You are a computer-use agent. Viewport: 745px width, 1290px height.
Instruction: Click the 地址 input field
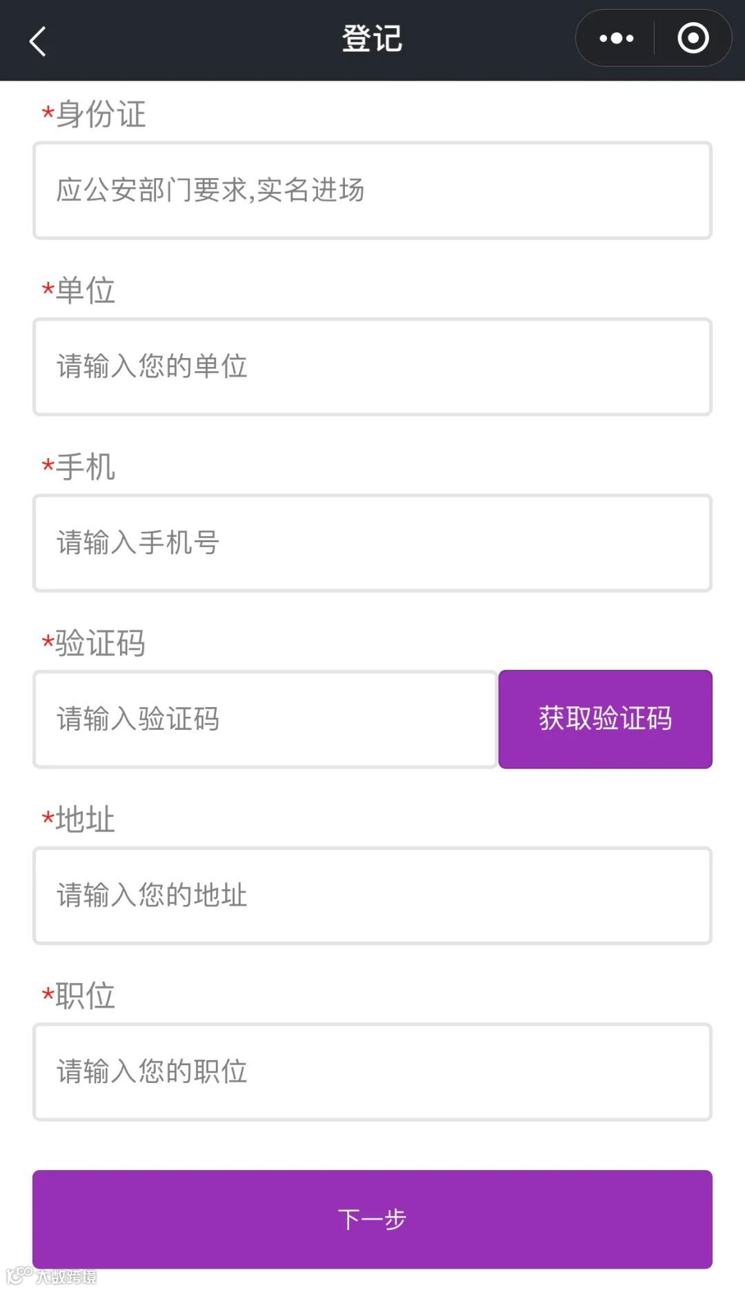pos(372,895)
